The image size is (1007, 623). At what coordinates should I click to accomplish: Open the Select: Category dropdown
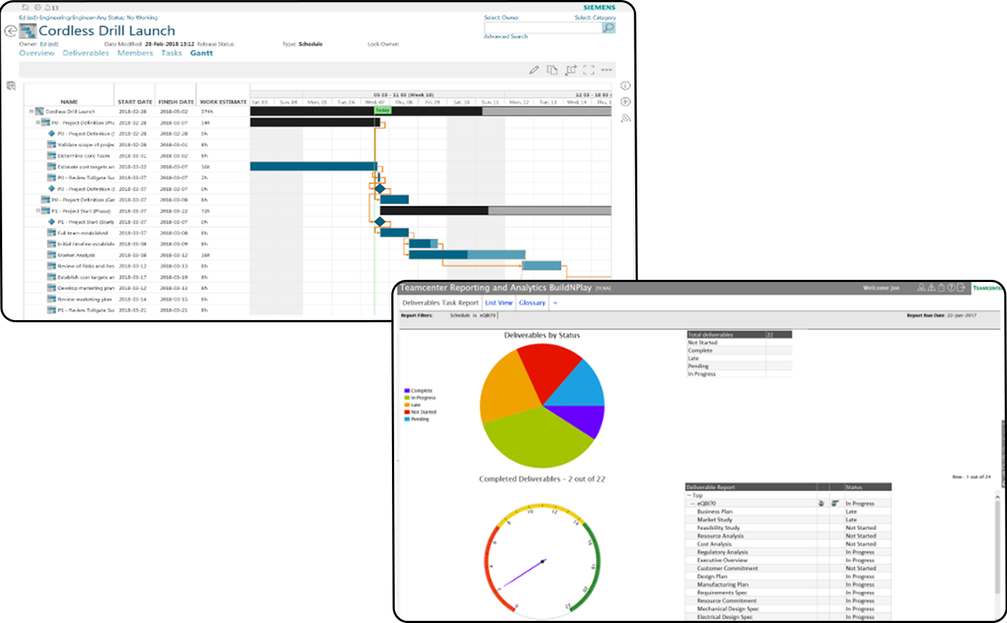coord(595,17)
